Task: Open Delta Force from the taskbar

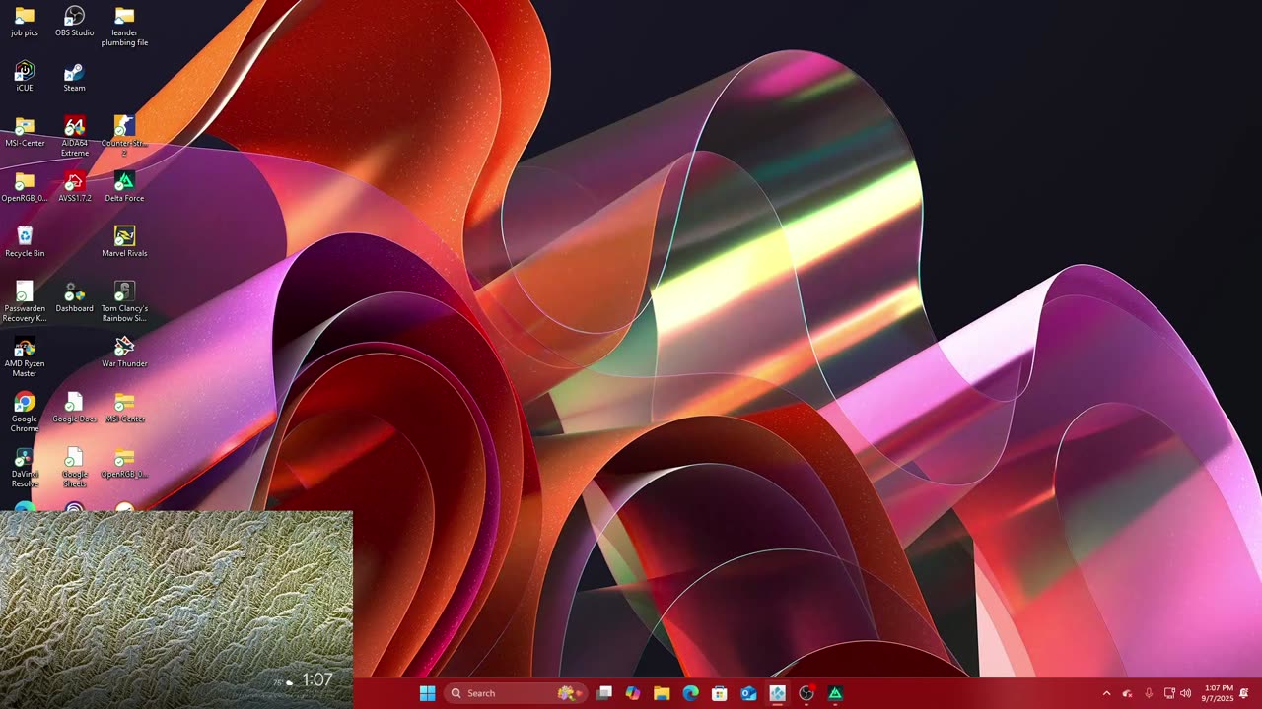Action: 835,693
